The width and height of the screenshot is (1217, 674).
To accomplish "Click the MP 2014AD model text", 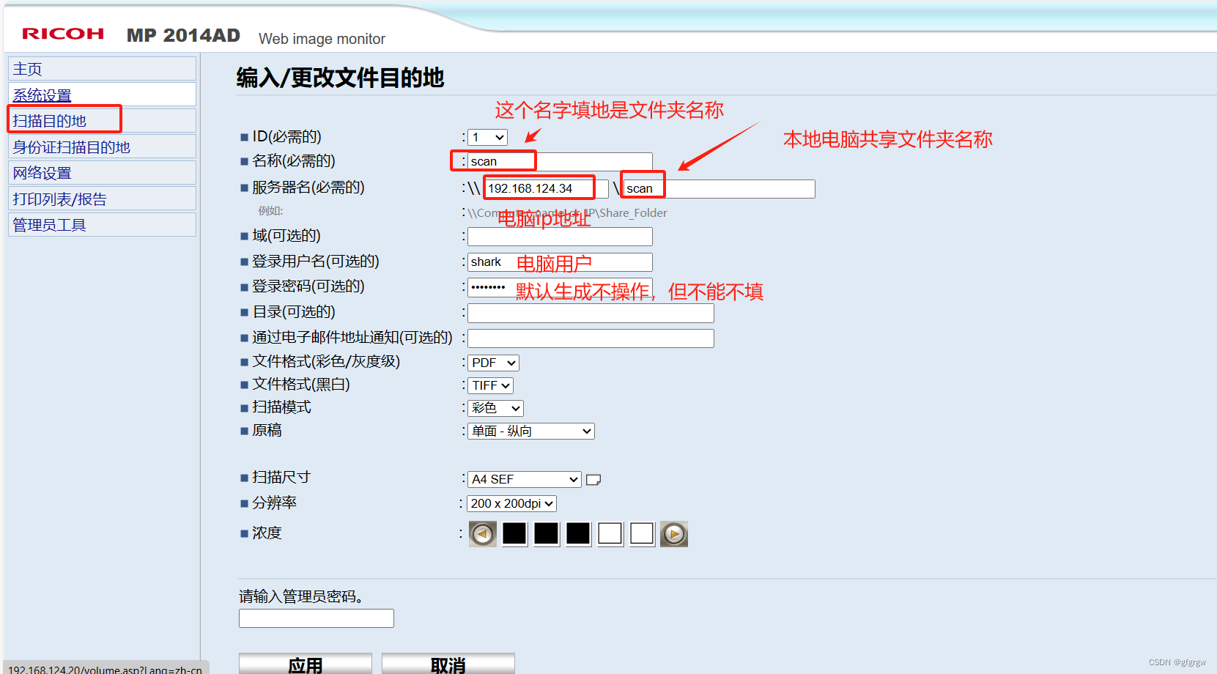I will pyautogui.click(x=183, y=35).
